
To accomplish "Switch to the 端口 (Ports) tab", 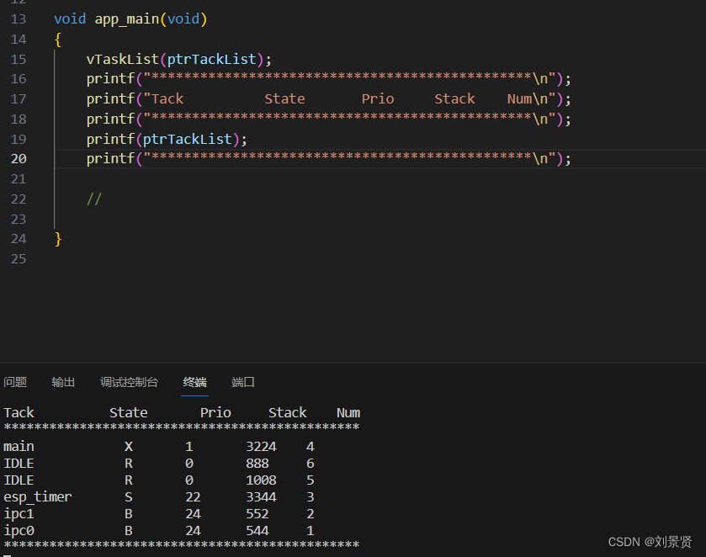I will tap(242, 382).
